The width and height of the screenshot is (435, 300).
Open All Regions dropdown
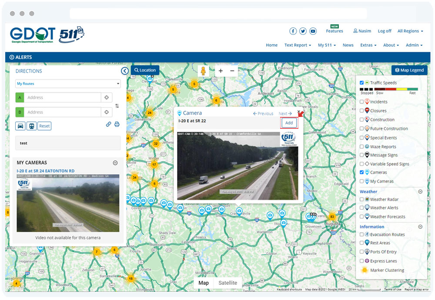(410, 31)
